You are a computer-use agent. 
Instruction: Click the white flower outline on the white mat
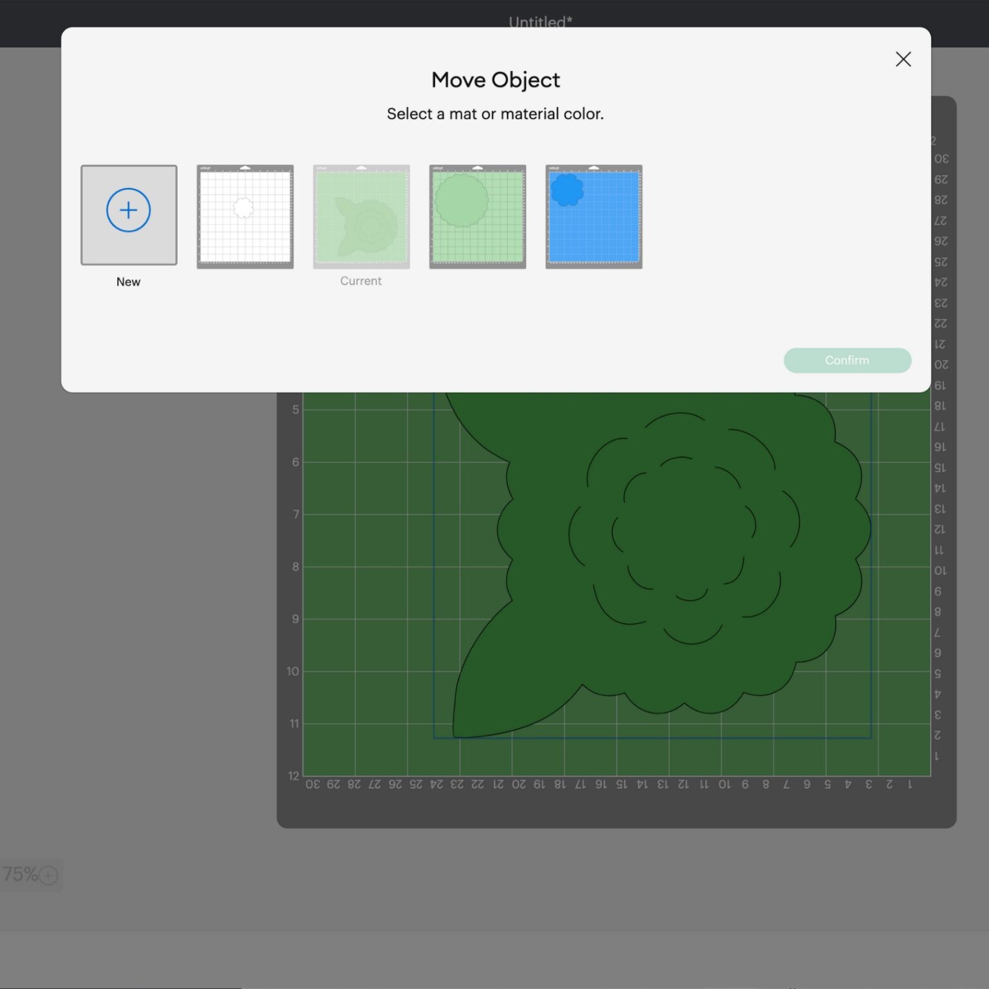coord(245,207)
